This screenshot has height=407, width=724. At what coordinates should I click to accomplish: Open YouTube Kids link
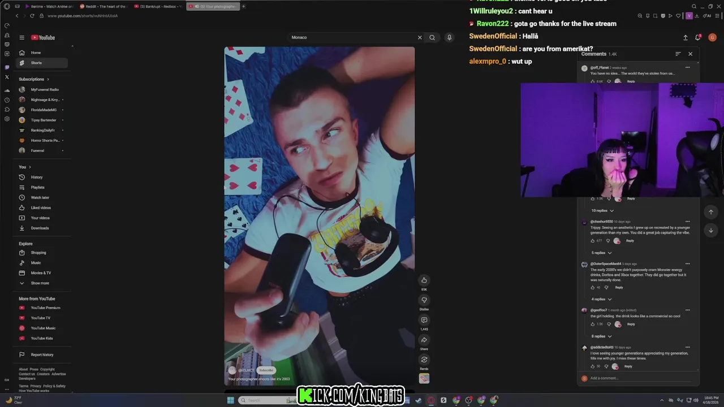coord(42,338)
